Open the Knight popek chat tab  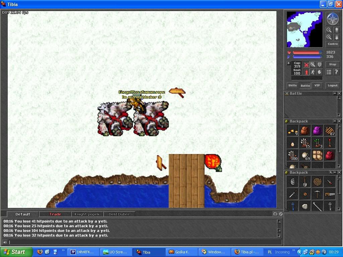point(87,214)
